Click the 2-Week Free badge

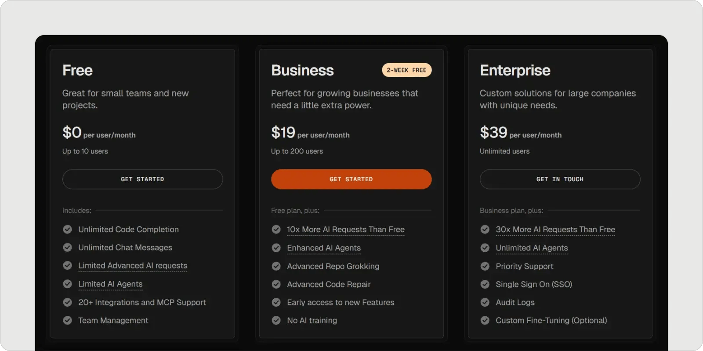point(406,70)
